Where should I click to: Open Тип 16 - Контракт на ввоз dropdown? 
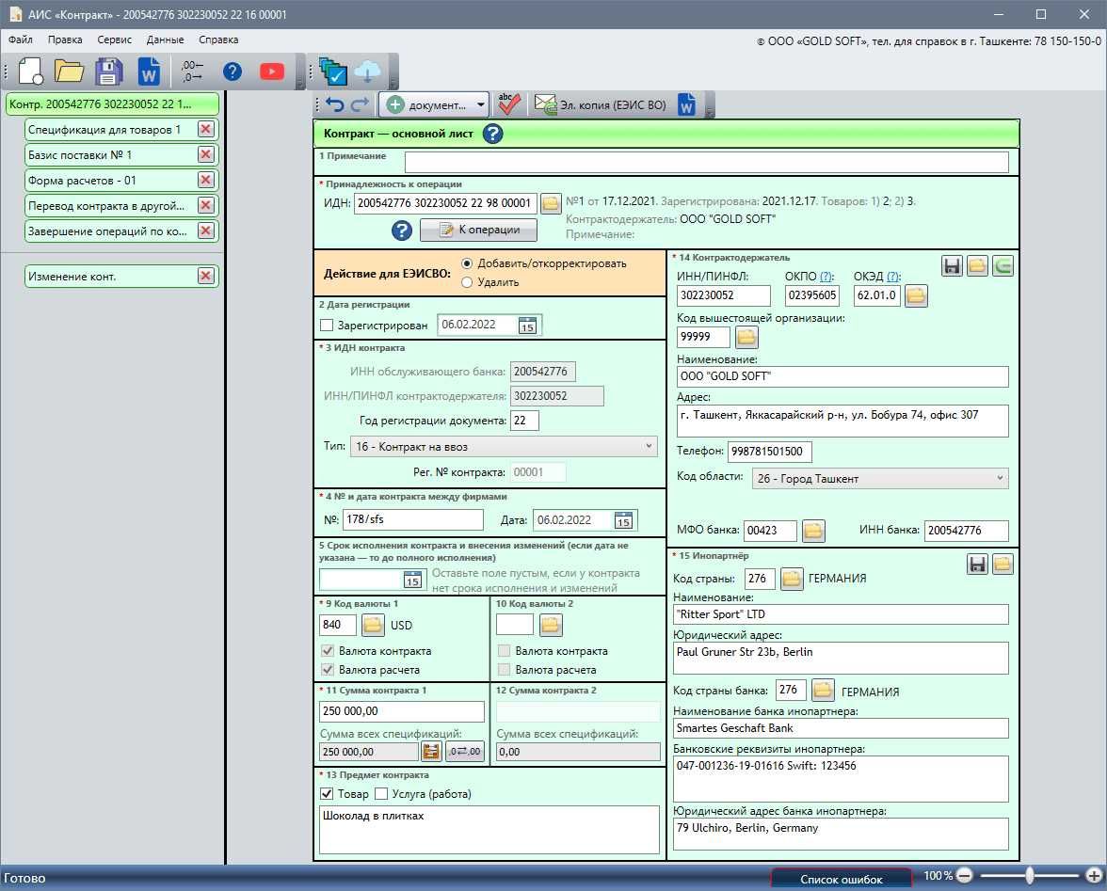(504, 447)
